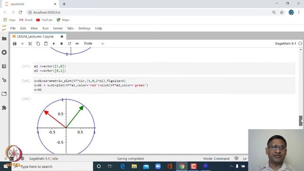304x171 pixels.
Task: Click the Windows taskbar search box
Action: (x=52, y=166)
